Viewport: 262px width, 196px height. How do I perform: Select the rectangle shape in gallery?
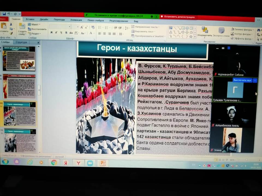pos(183,28)
